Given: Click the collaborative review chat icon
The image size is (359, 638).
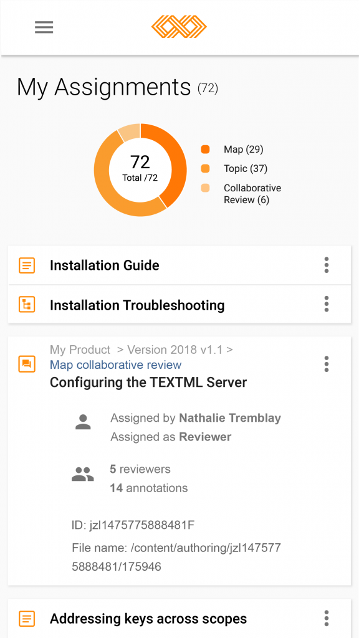Looking at the screenshot, I should click(x=27, y=364).
